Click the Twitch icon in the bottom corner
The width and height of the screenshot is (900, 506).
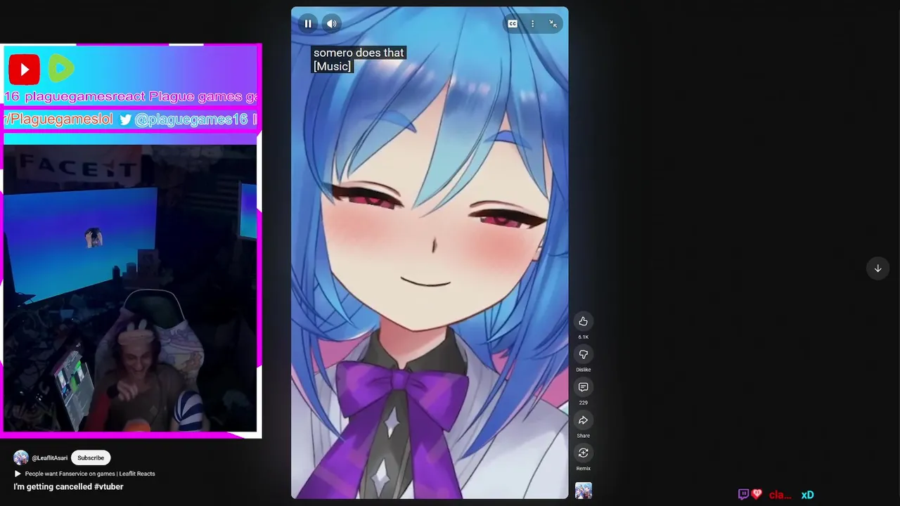tap(743, 495)
